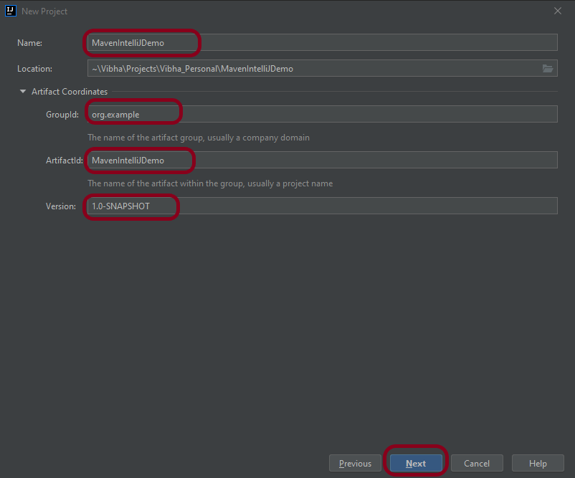Click the folder browse icon beside Location
This screenshot has width=575, height=478.
click(x=548, y=68)
